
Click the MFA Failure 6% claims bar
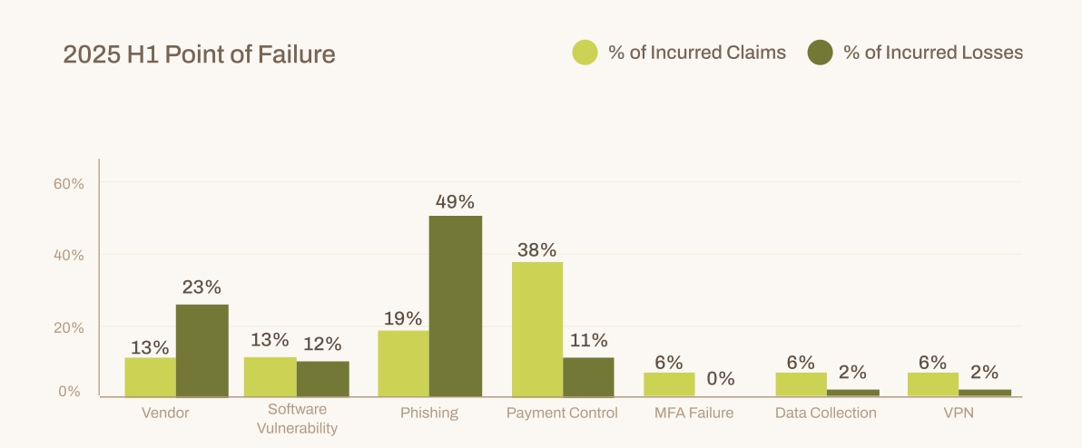(x=669, y=385)
